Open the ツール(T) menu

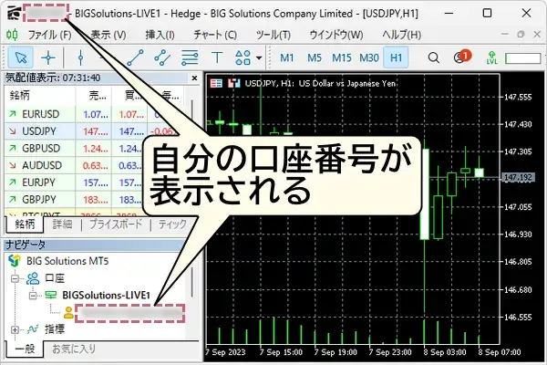[273, 35]
